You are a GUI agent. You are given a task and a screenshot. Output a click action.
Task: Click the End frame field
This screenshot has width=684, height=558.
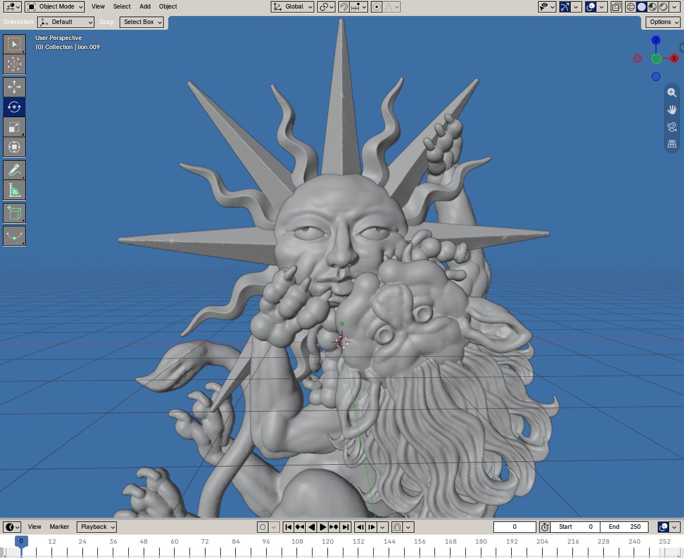(x=624, y=527)
